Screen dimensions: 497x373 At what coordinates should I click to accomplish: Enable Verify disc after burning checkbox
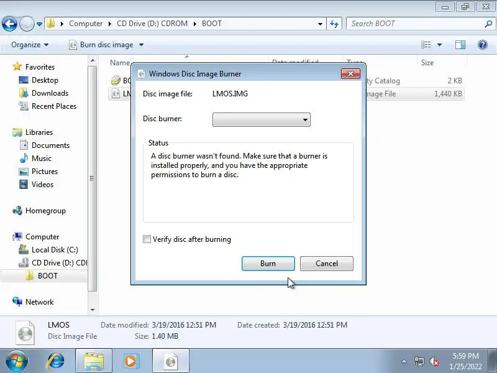(x=147, y=239)
